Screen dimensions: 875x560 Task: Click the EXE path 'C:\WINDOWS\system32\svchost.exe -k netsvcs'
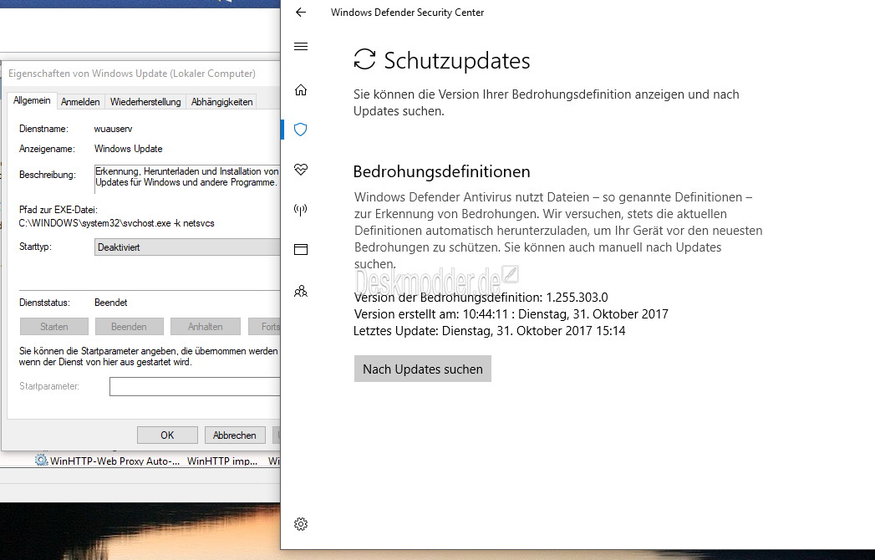coord(117,223)
